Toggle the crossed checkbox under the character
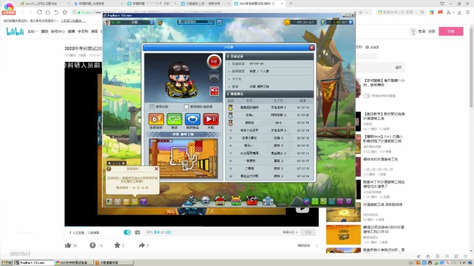The width and height of the screenshot is (474, 266). pyautogui.click(x=152, y=107)
